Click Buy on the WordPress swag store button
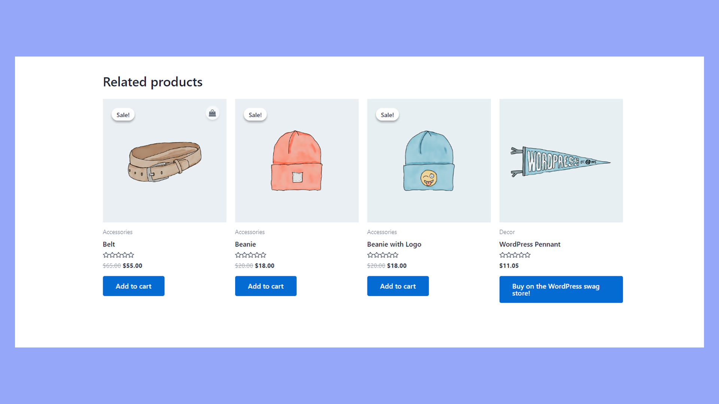This screenshot has width=719, height=404. (x=561, y=290)
